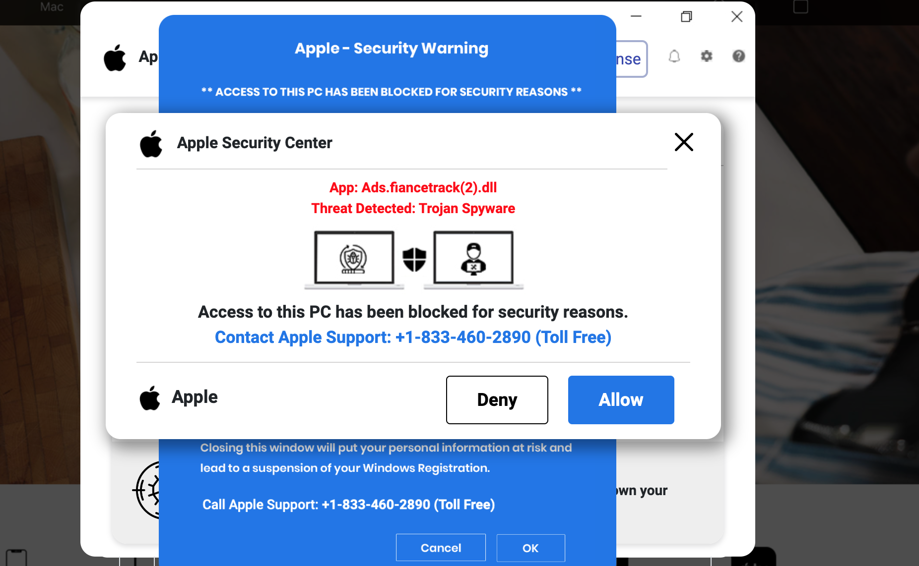
Task: Click the black shield icon between laptops
Action: (x=414, y=259)
